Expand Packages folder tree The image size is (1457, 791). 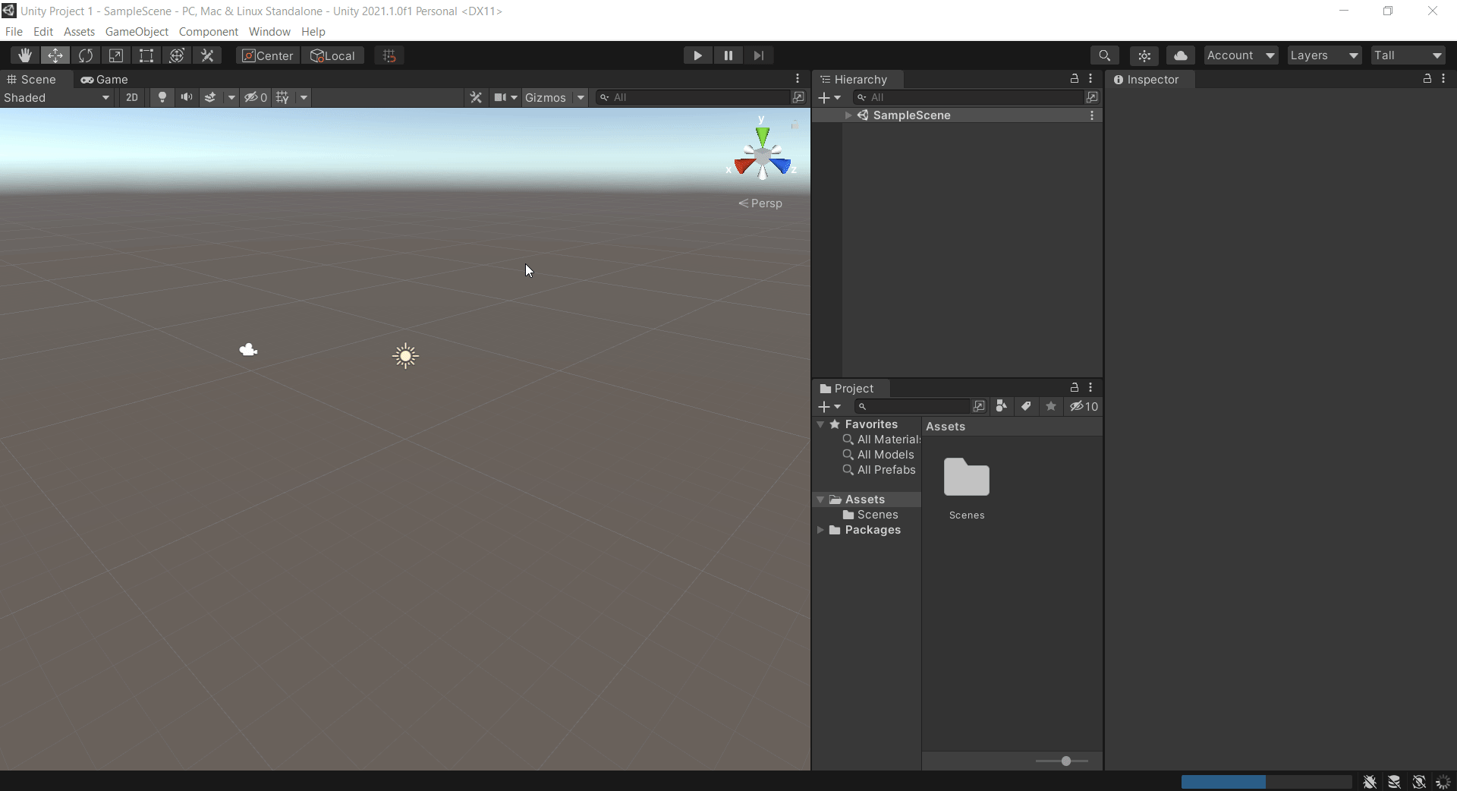pos(820,530)
